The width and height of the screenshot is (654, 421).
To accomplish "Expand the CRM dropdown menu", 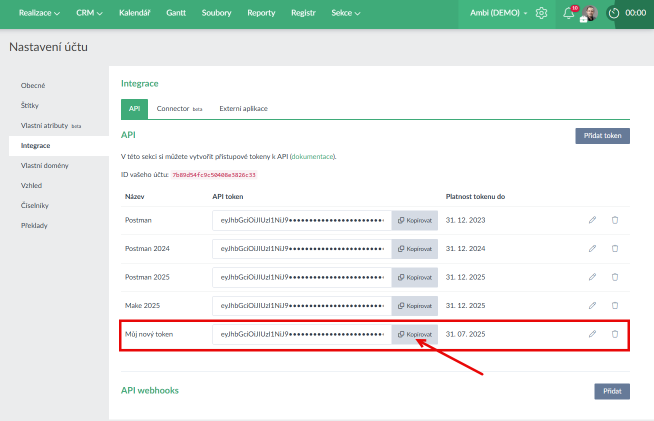I will pyautogui.click(x=89, y=13).
